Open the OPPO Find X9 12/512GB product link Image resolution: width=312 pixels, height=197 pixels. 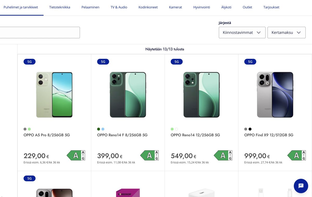click(x=269, y=135)
